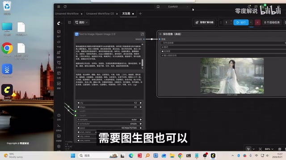Viewport: 286px width, 160px height.
Task: Open the scheduler combo showing simple
Action: tap(109, 124)
